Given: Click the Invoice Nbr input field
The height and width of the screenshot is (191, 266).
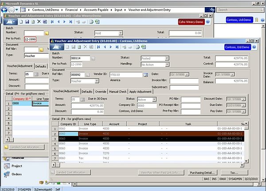Looking at the screenshot, I should coord(184,81).
